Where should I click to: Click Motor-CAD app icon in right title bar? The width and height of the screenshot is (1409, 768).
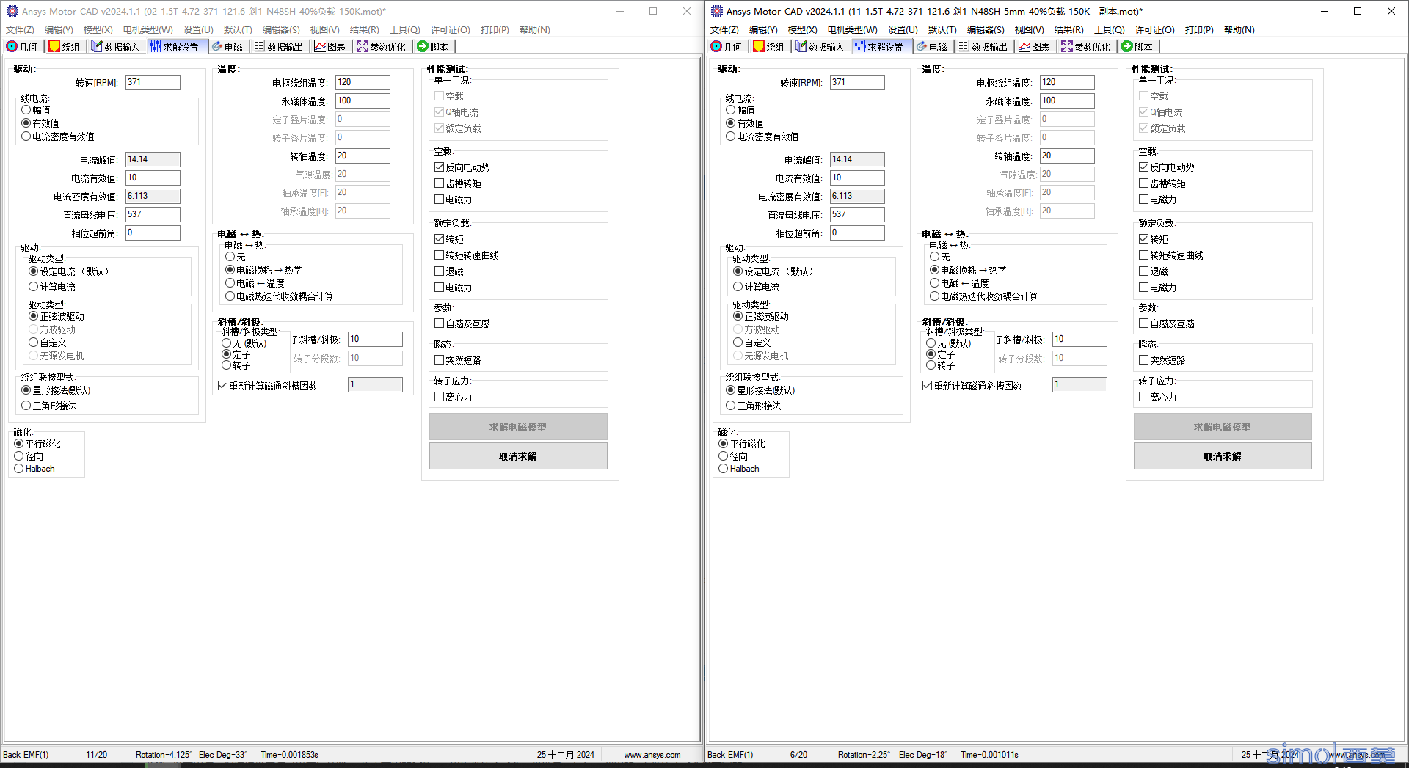[717, 11]
